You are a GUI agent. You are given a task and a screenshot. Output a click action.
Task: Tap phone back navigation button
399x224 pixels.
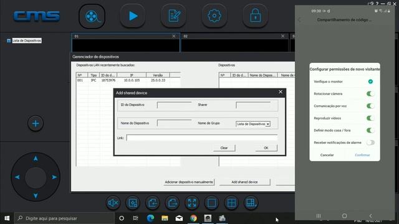tap(370, 216)
